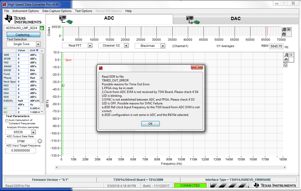Click the red Spur label on the plot
Screen dimensions: 301x191
coord(68,60)
